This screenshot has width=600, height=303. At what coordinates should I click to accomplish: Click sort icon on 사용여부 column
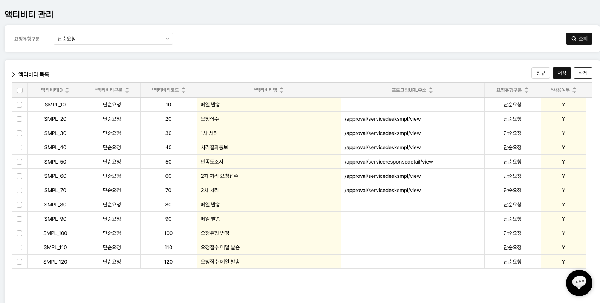point(574,90)
